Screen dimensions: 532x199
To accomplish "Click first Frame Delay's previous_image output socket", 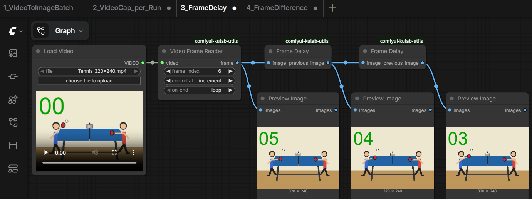I will click(328, 63).
